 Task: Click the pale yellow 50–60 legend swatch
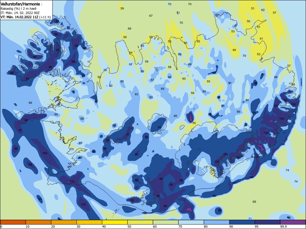point(140,222)
